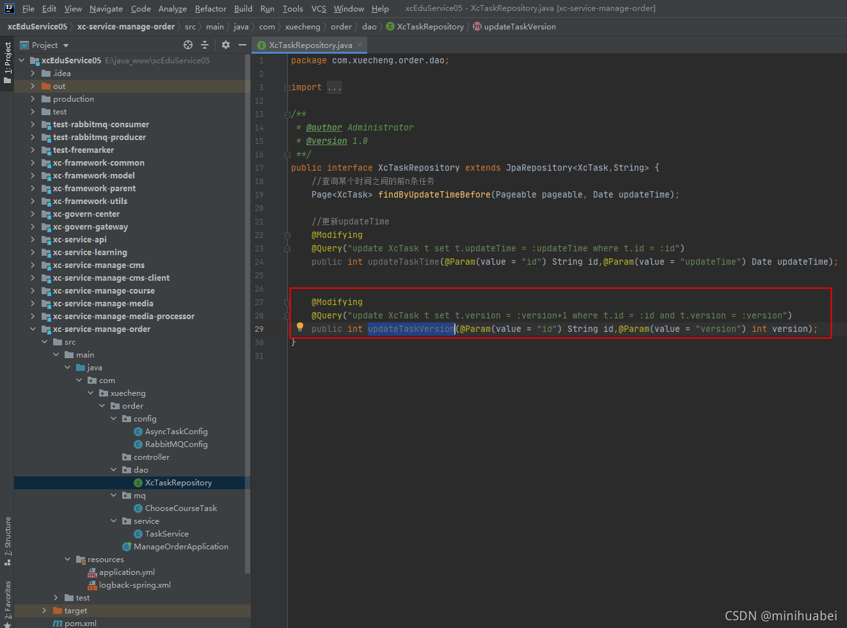847x628 pixels.
Task: Click application.yml file icon
Action: pos(92,572)
